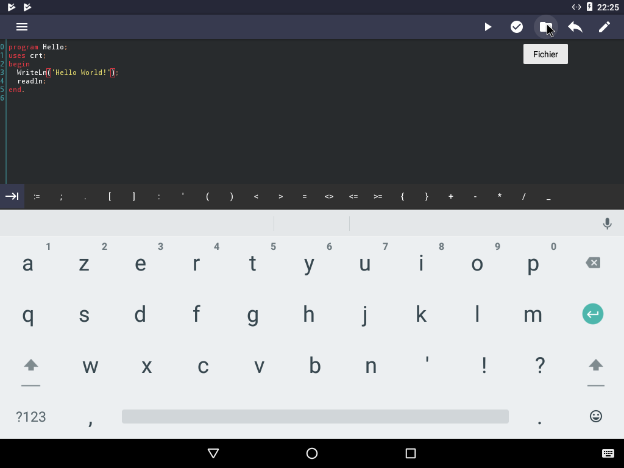Open the hamburger navigation menu

point(22,27)
